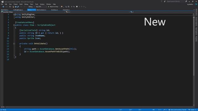
Task: Open the Assembly-CSharp project scope dropdown
Action: [x=33, y=12]
